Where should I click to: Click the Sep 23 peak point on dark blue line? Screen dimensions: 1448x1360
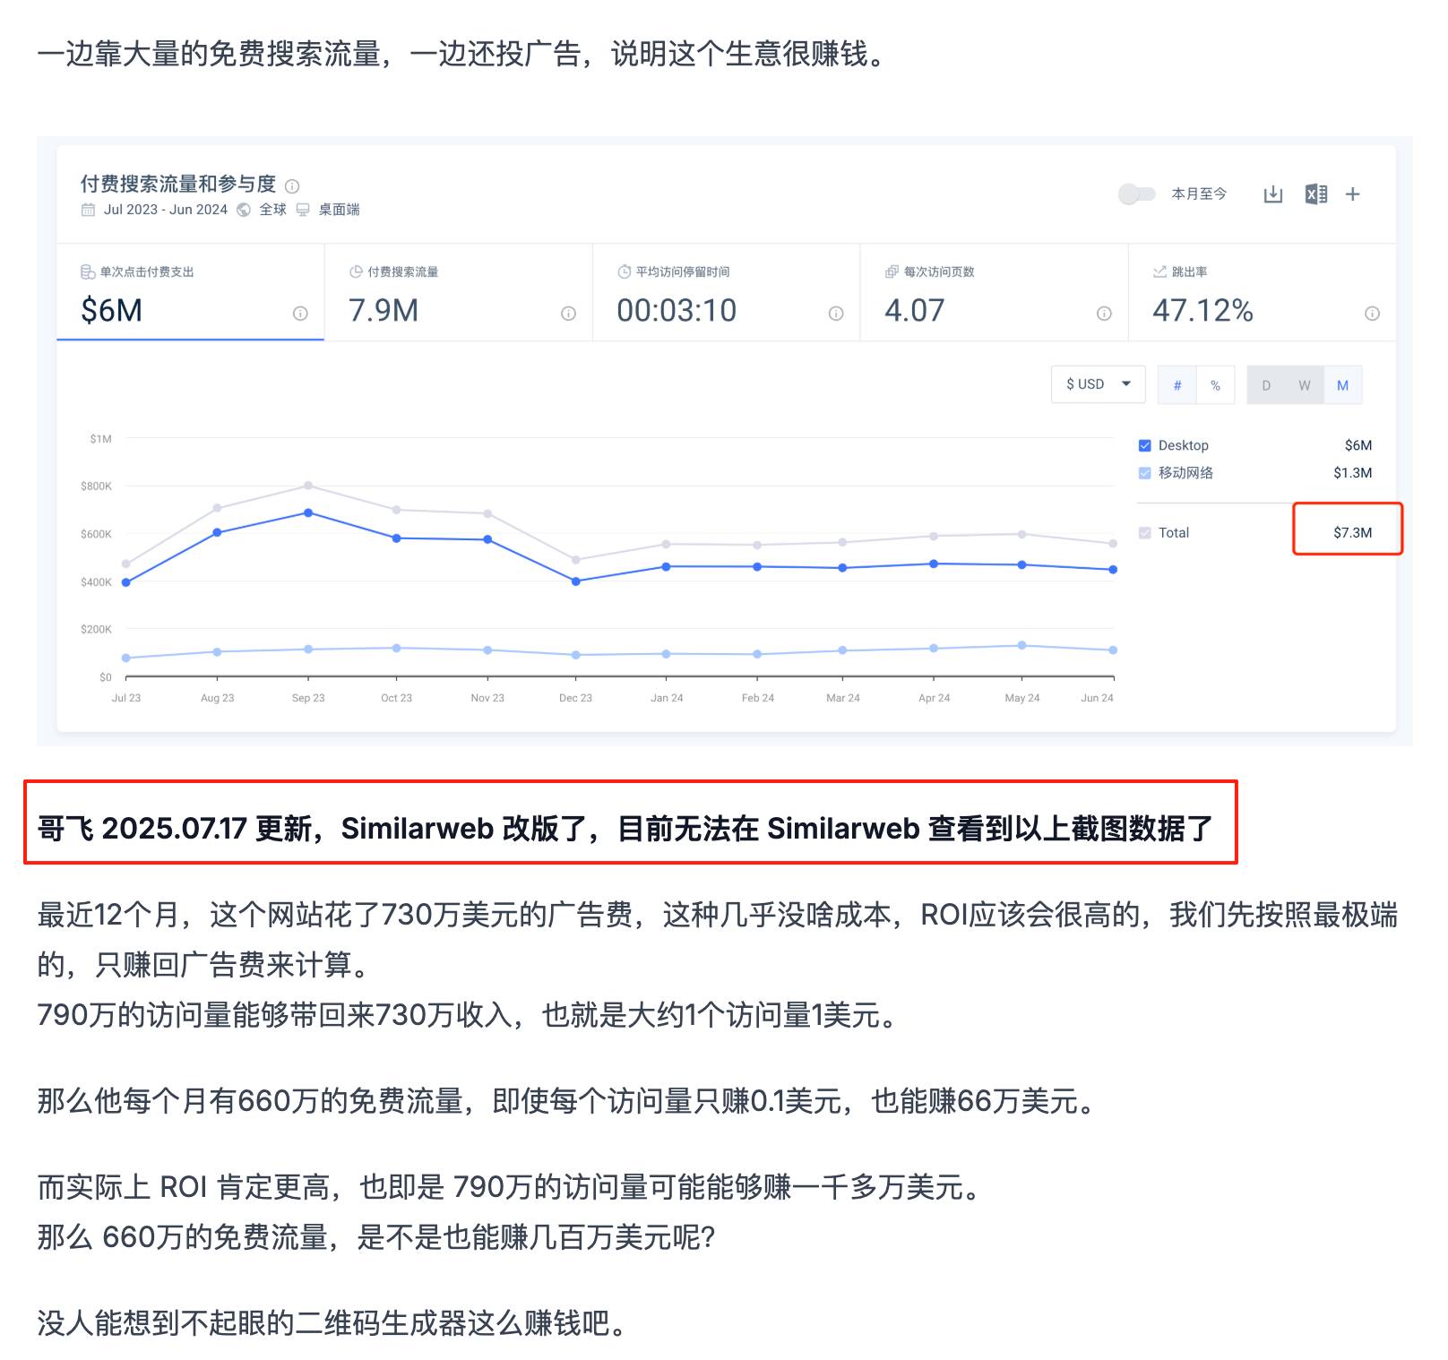308,513
